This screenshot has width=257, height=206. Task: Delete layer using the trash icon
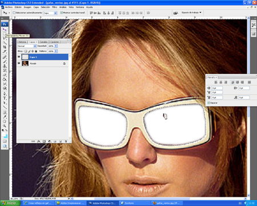tap(66, 141)
